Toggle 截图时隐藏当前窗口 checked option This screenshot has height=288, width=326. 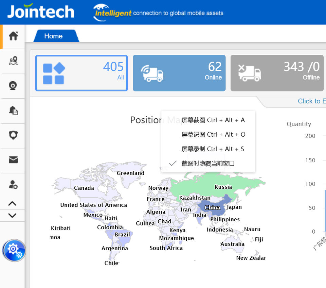[208, 164]
